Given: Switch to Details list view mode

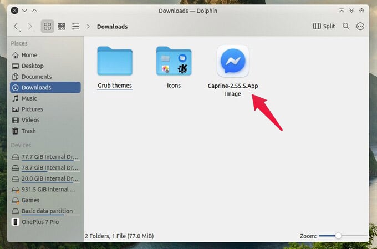Looking at the screenshot, I should click(x=75, y=26).
